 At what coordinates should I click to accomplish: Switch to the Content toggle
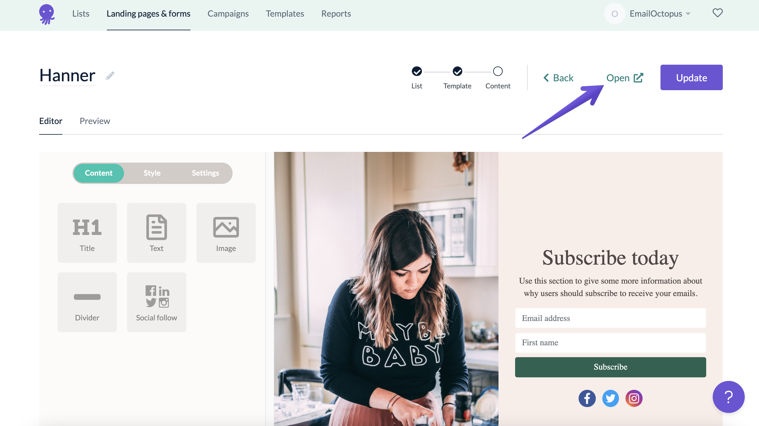pos(99,173)
